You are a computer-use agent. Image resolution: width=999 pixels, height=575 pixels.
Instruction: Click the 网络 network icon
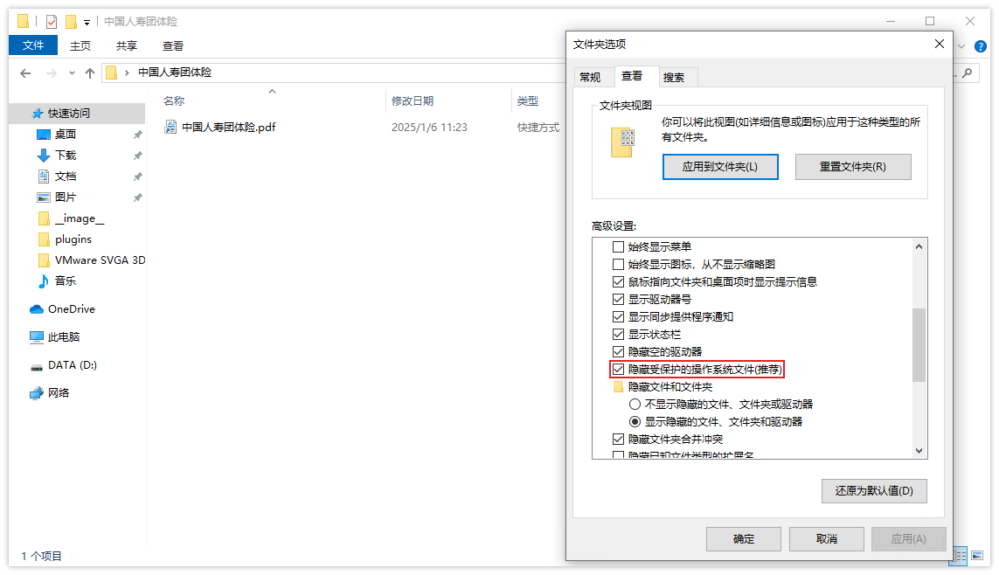coord(37,393)
